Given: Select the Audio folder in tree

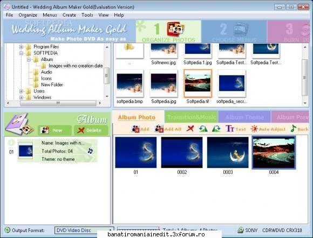Looking at the screenshot, I should pyautogui.click(x=46, y=72).
